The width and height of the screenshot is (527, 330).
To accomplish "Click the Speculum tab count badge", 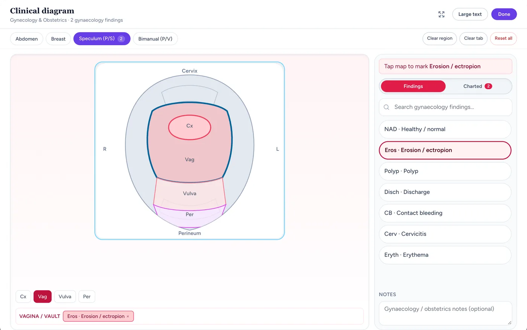I will coord(121,39).
